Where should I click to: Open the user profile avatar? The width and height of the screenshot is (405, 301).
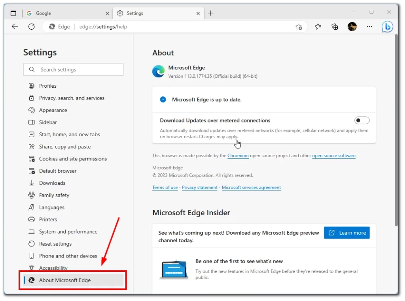tap(352, 26)
